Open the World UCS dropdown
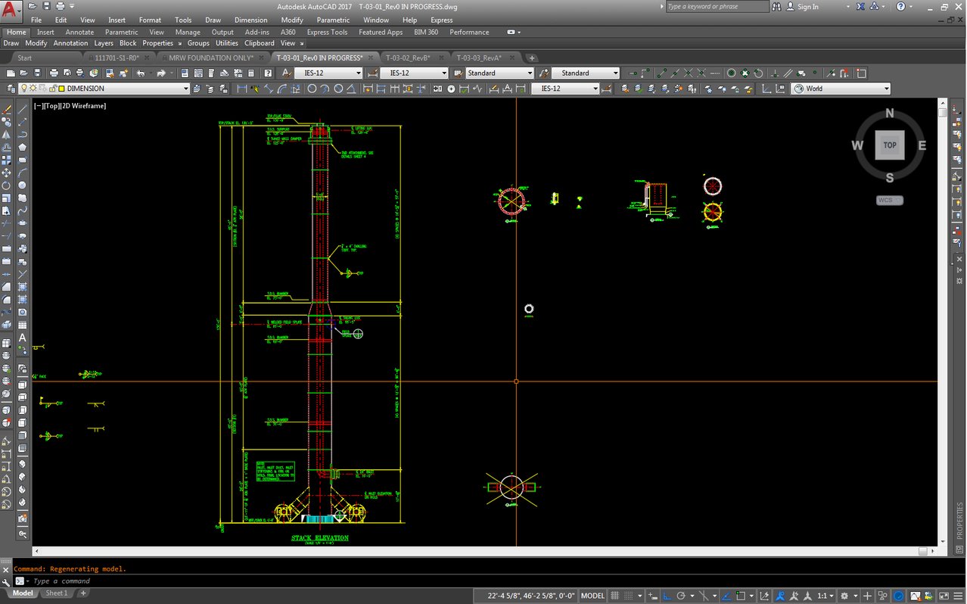This screenshot has width=967, height=604. pos(886,89)
